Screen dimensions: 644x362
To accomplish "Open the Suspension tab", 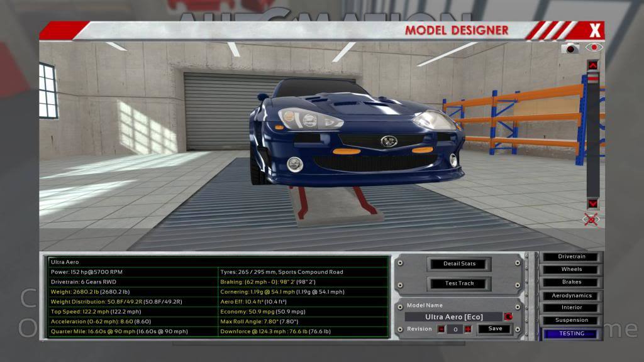I will click(571, 321).
